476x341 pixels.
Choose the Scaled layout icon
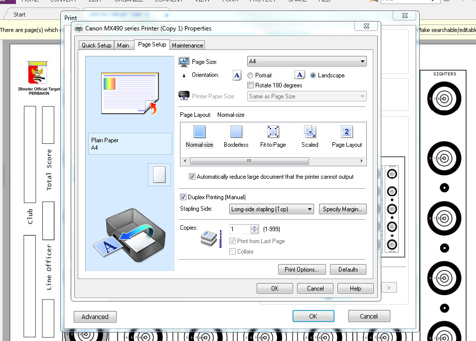pyautogui.click(x=310, y=132)
